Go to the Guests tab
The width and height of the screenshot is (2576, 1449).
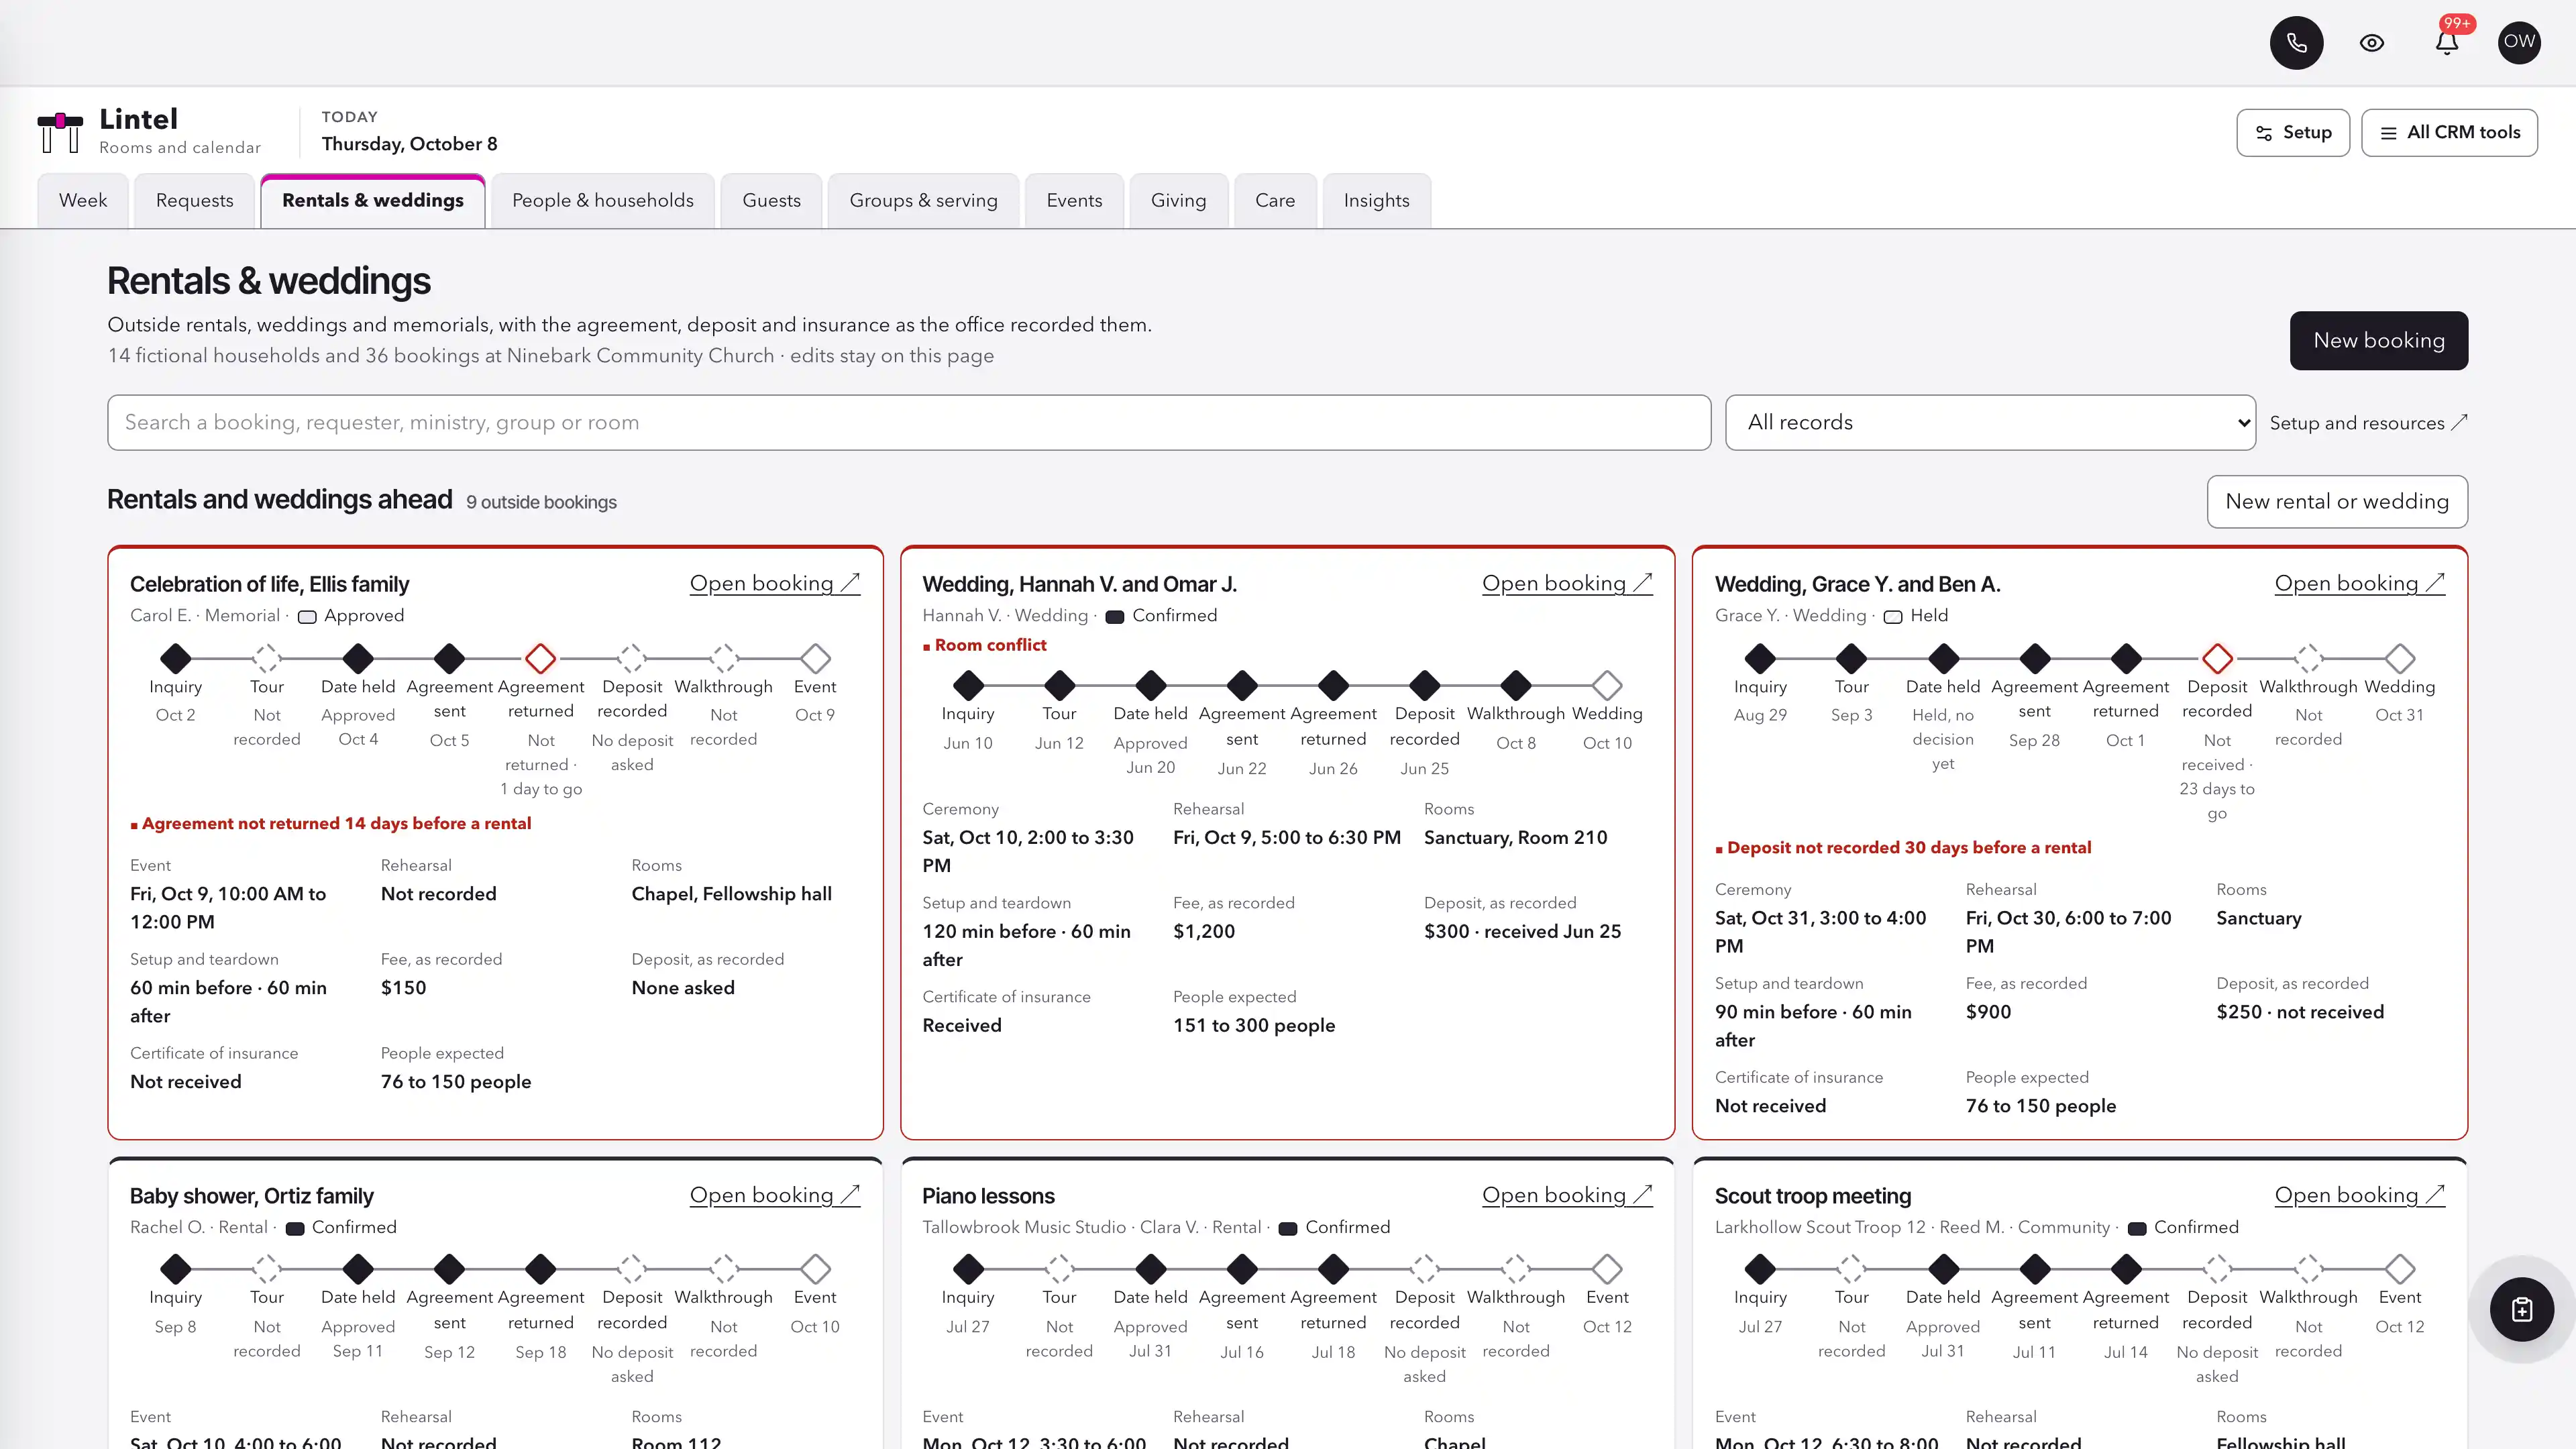771,200
